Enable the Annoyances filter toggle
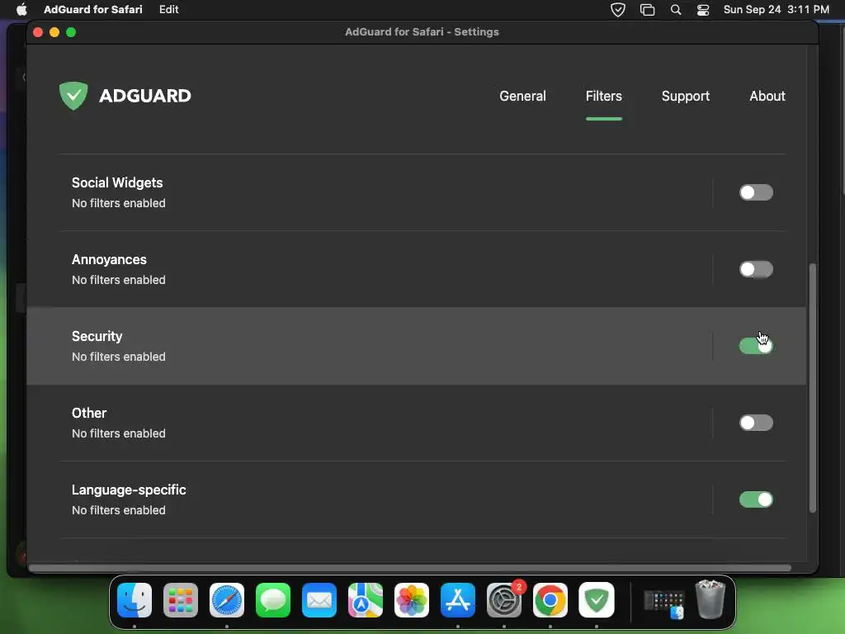This screenshot has height=634, width=845. coord(756,269)
